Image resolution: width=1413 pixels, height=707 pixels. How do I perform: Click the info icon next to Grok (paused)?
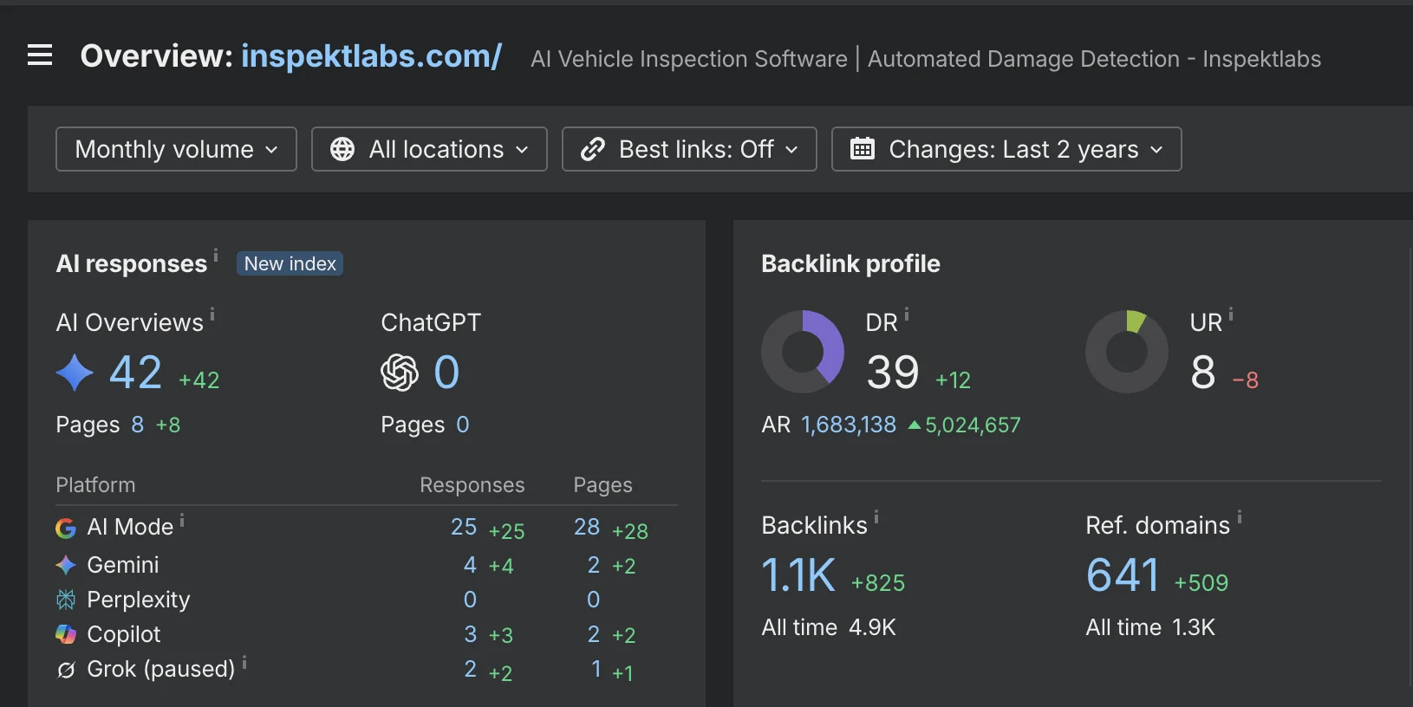pos(244,662)
